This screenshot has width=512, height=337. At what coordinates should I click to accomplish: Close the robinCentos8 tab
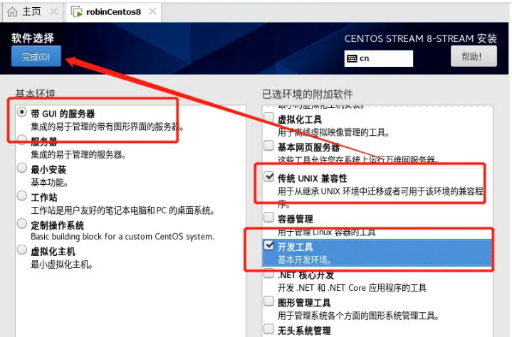(x=152, y=12)
